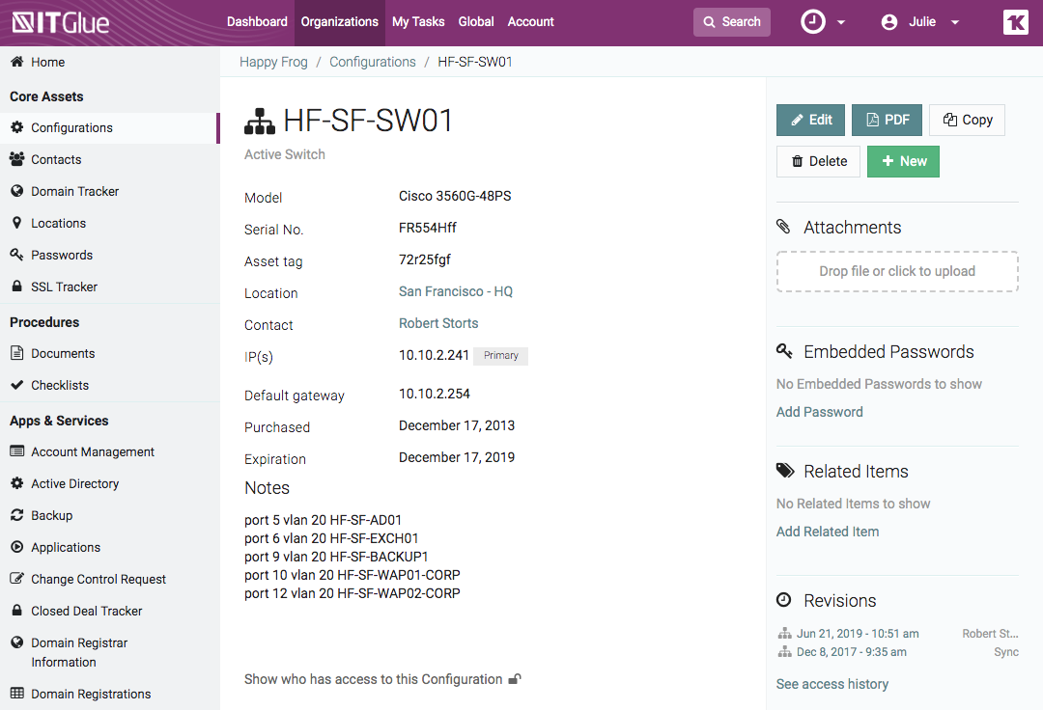Screen dimensions: 1043x710
Task: Open the clock recent-items dropdown
Action: 823,22
